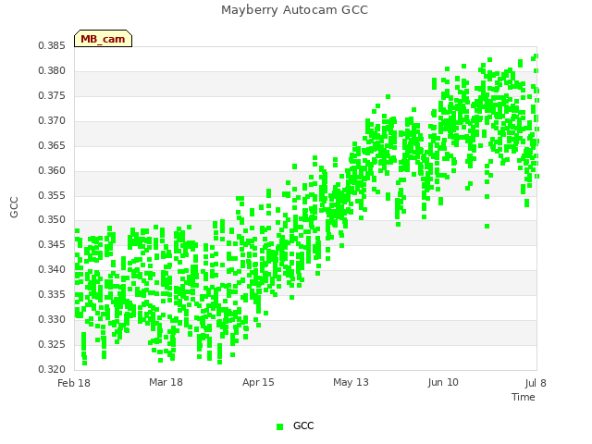Image resolution: width=592 pixels, height=444 pixels.
Task: Click the 0.320 y-axis value
Action: pos(52,369)
